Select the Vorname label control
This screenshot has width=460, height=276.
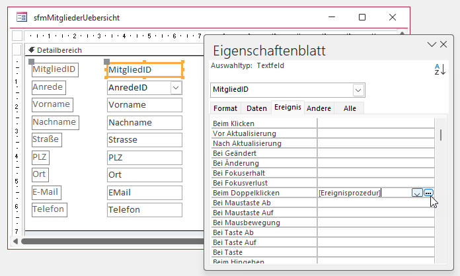(52, 104)
